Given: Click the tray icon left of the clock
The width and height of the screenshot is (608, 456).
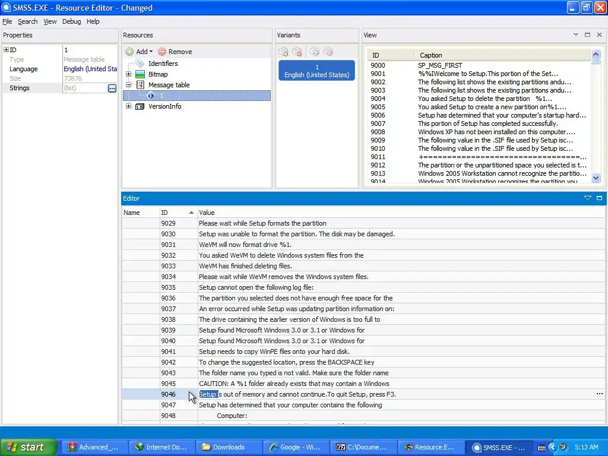Looking at the screenshot, I should click(x=563, y=447).
